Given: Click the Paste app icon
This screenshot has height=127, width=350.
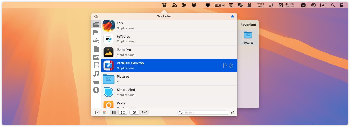Looking at the screenshot, I should 109,104.
